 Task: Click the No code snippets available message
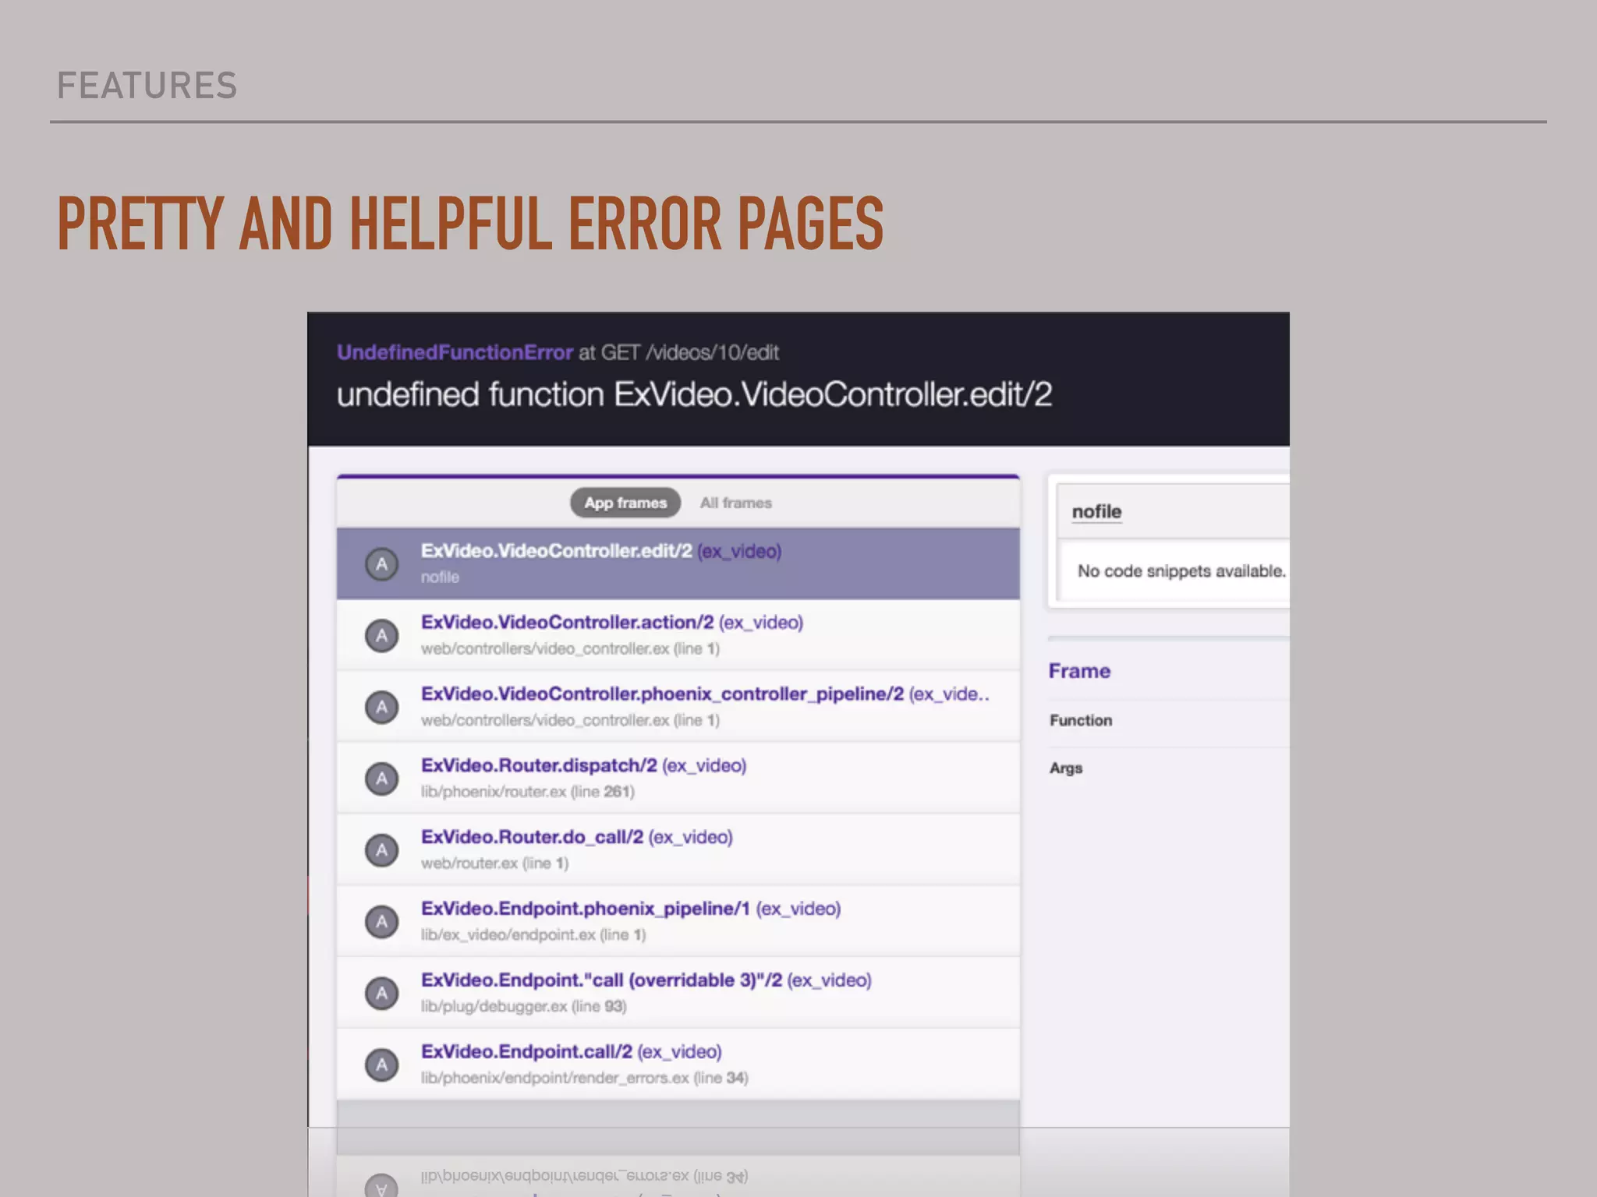(x=1181, y=571)
